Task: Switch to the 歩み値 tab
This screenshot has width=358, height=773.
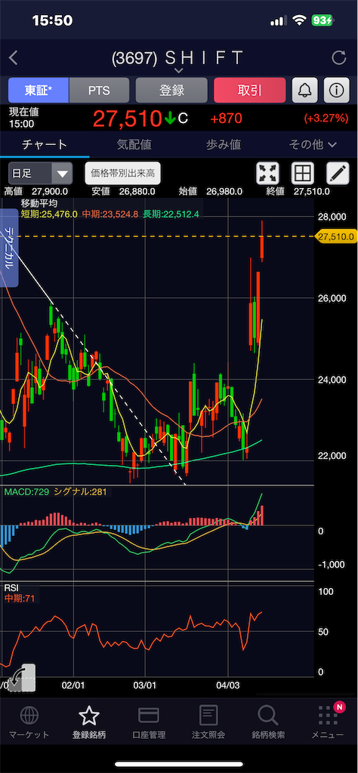Action: point(224,144)
